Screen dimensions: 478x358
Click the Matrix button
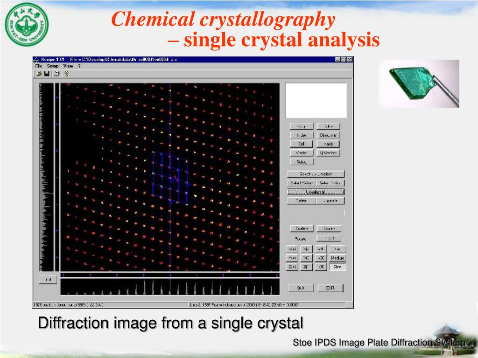[328, 144]
